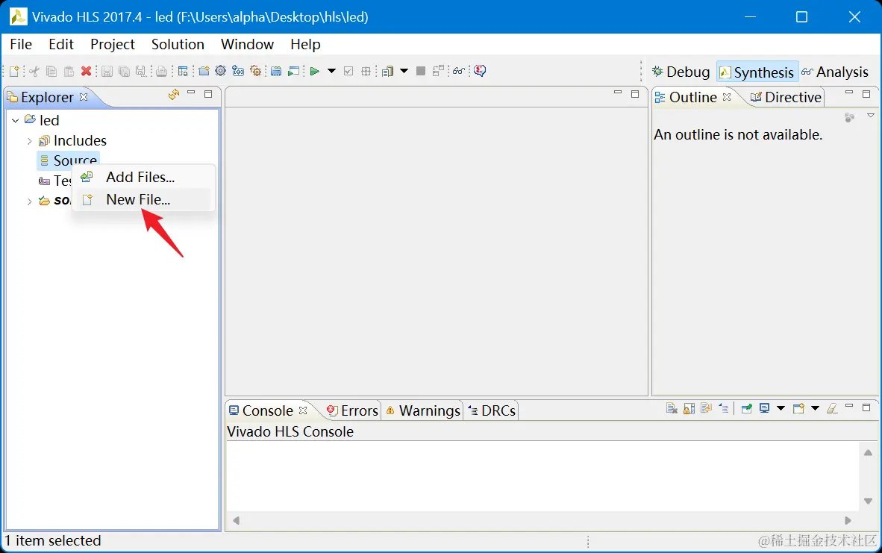The height and width of the screenshot is (553, 882).
Task: Click the Copy toolbar icon
Action: click(x=51, y=71)
